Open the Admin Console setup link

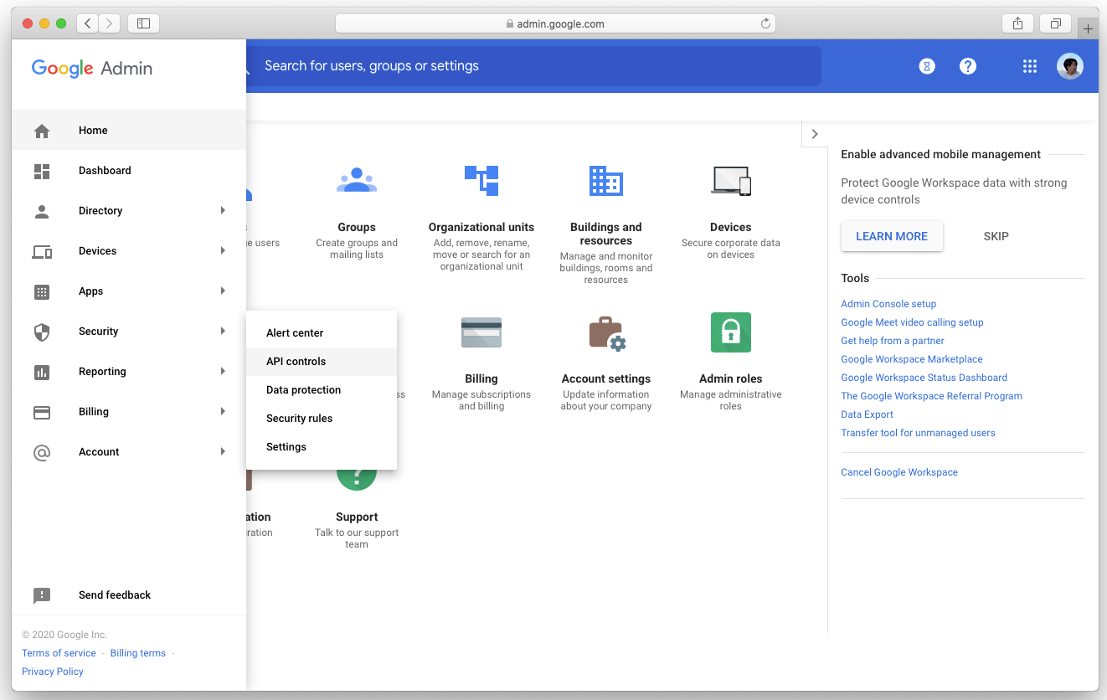point(888,304)
